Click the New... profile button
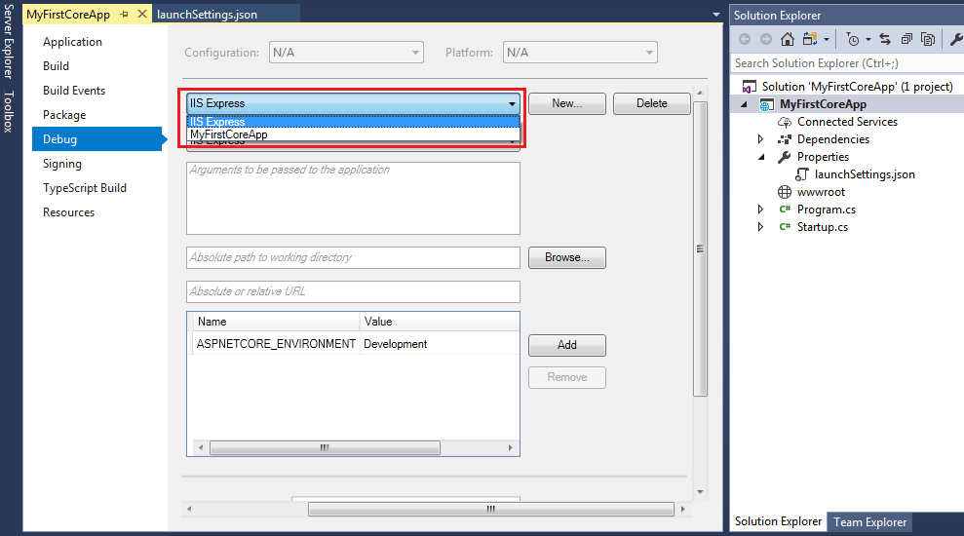964x536 pixels. 567,103
